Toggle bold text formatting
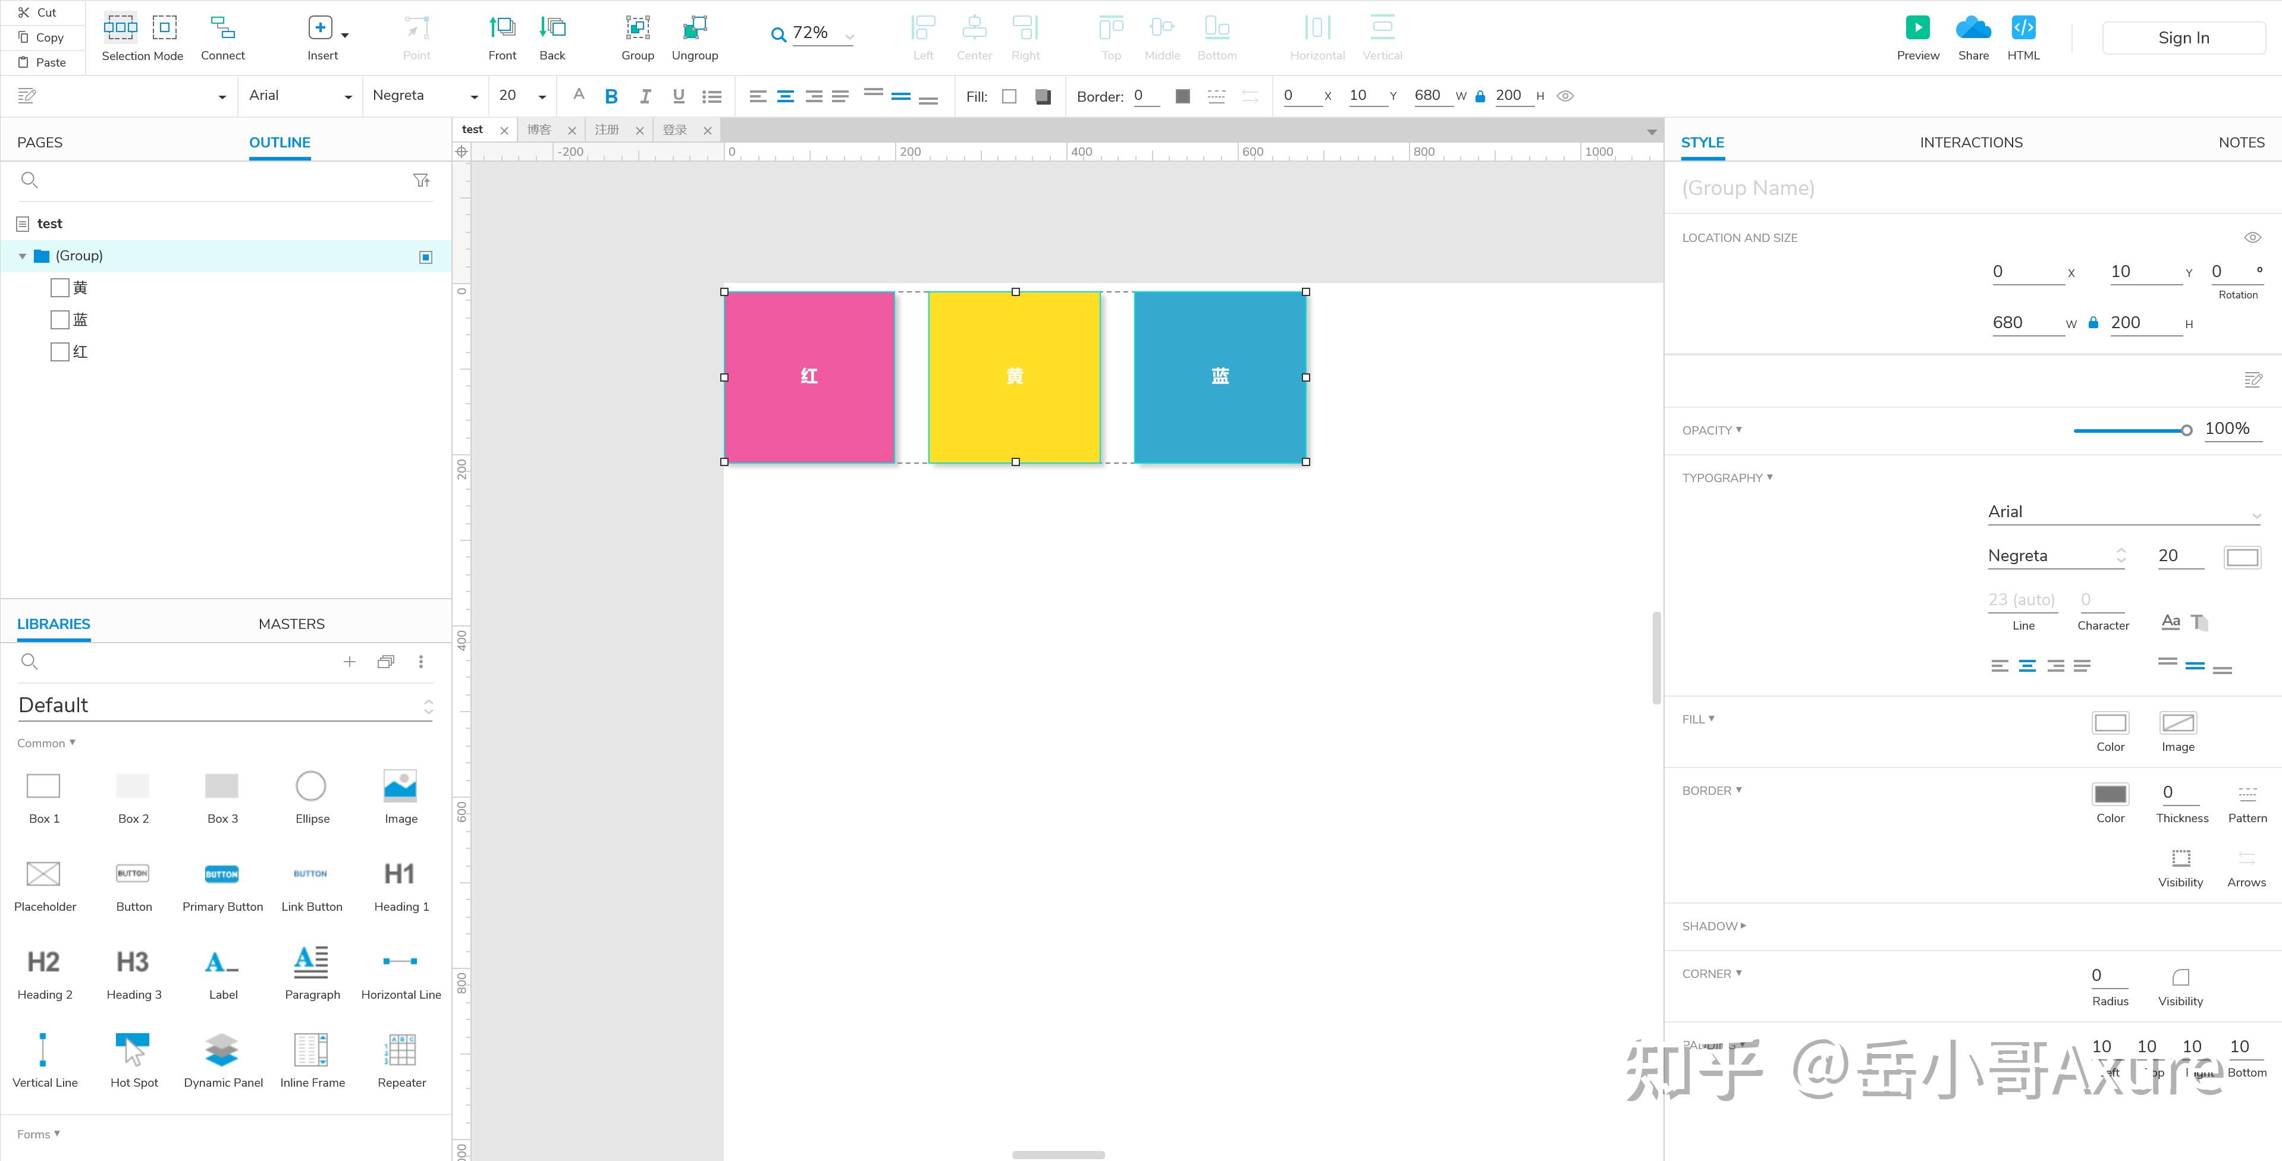The image size is (2282, 1161). tap(611, 96)
